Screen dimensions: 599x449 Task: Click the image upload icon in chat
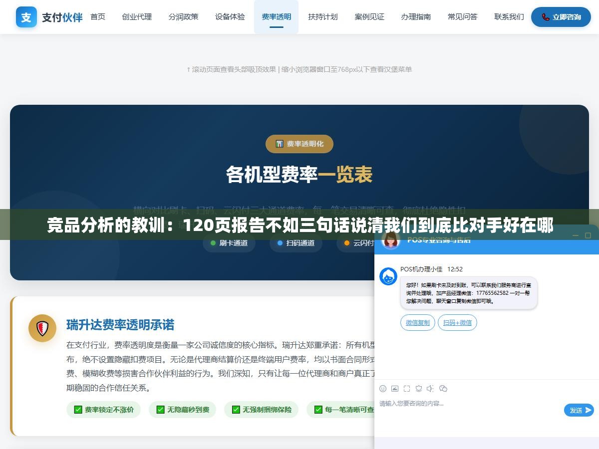pyautogui.click(x=395, y=389)
